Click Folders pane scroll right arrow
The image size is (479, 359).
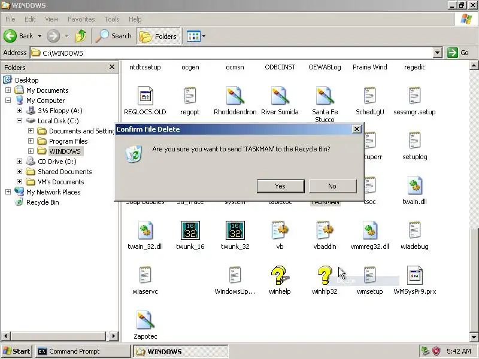113,336
